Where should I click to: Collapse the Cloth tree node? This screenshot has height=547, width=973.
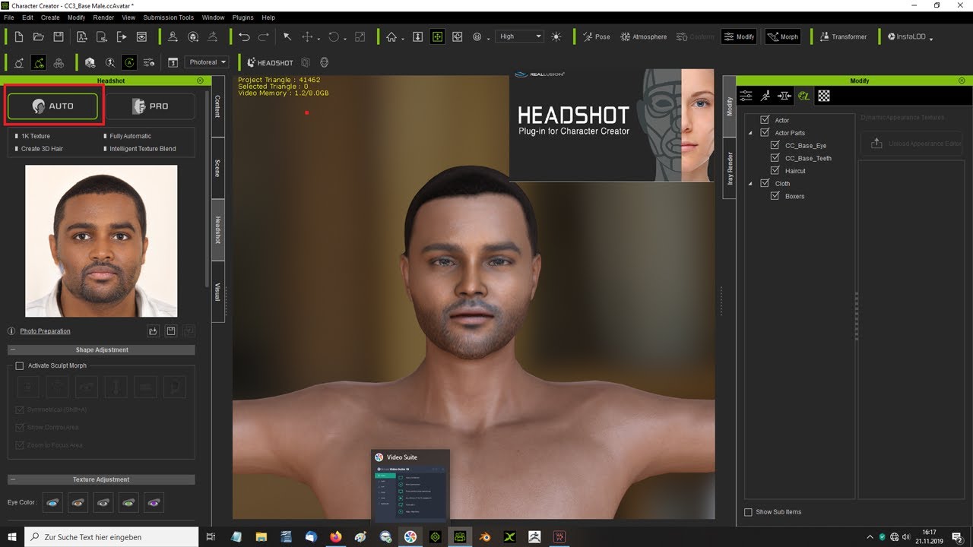(751, 183)
